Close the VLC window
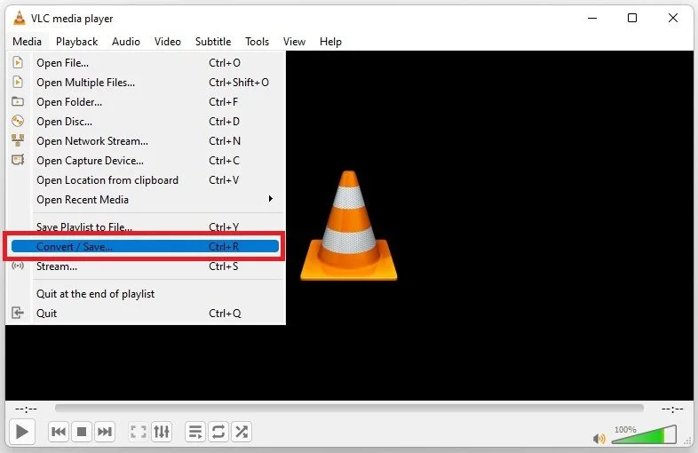The width and height of the screenshot is (698, 453). 673,18
